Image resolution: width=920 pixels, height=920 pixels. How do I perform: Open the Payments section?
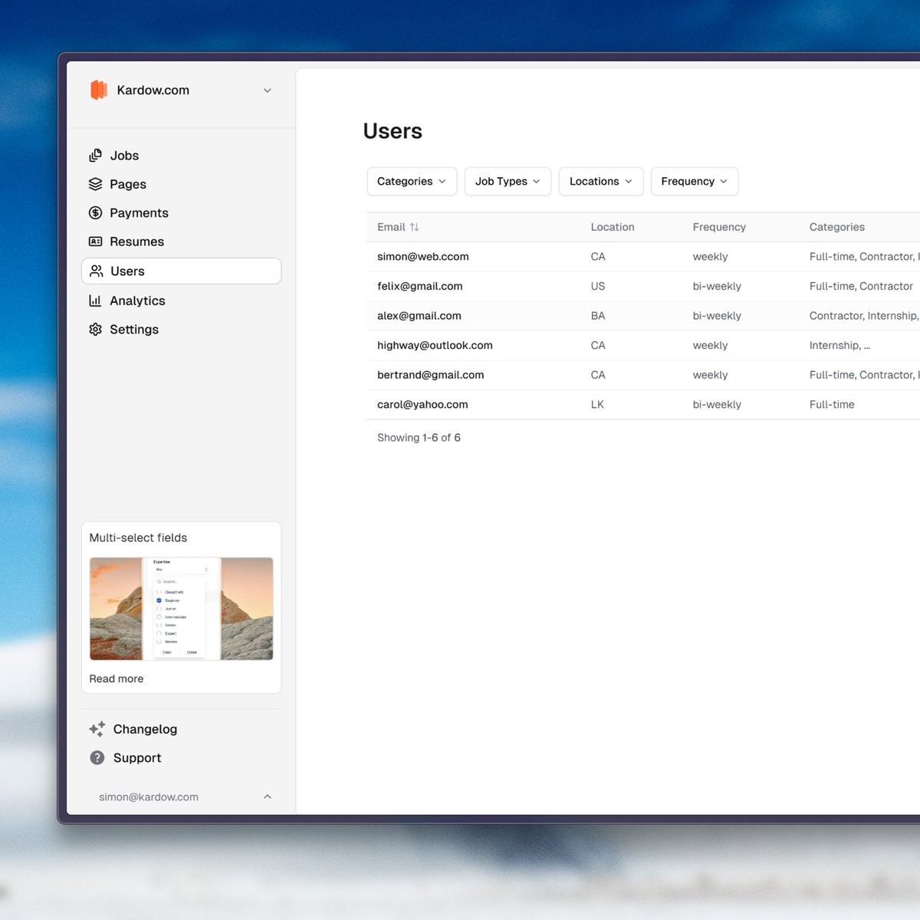[139, 212]
